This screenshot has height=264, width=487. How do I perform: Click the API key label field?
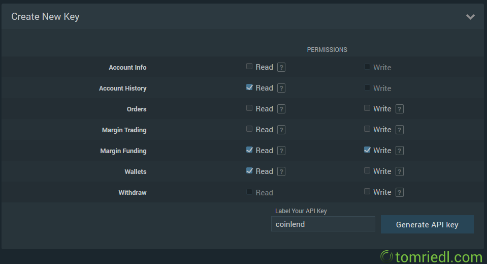pyautogui.click(x=323, y=224)
